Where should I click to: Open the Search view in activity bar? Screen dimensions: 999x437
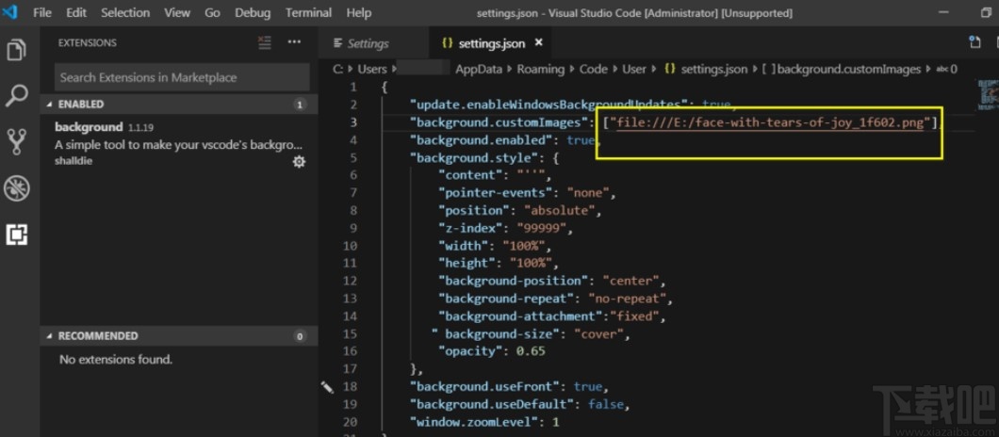pos(17,96)
